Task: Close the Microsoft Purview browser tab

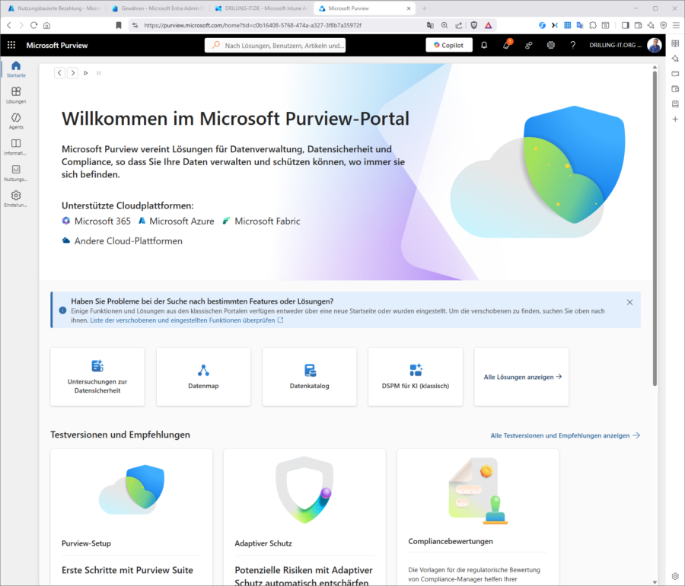Action: pyautogui.click(x=409, y=8)
